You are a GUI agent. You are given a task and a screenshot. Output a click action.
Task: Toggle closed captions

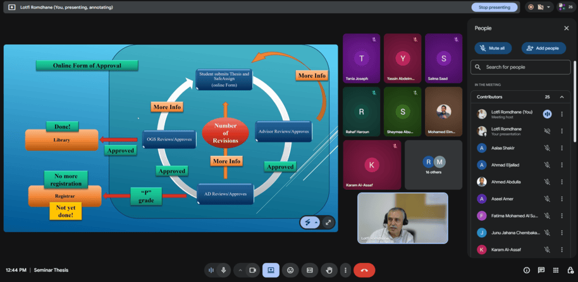309,270
